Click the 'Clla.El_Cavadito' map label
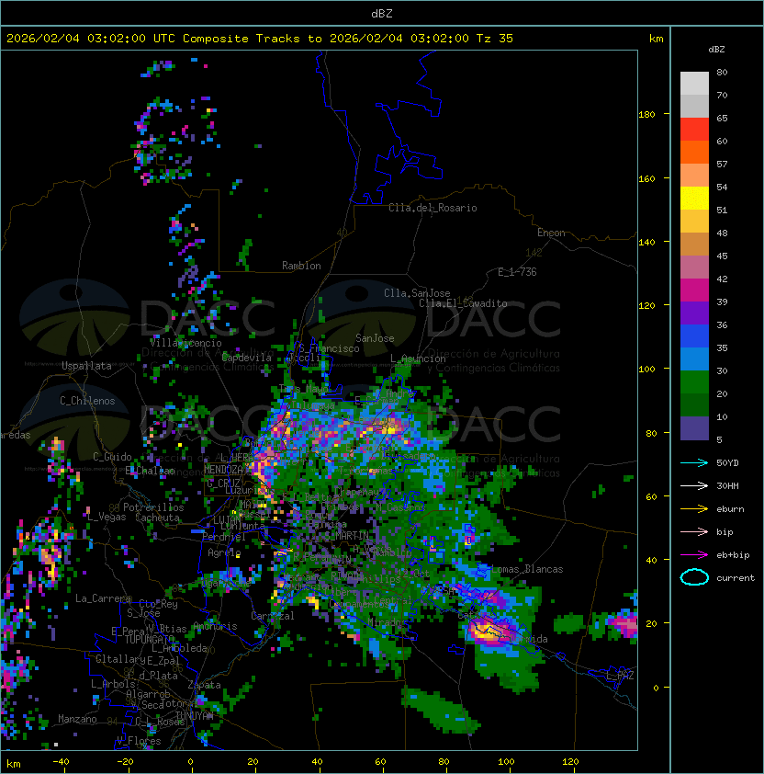This screenshot has height=774, width=764. (463, 303)
